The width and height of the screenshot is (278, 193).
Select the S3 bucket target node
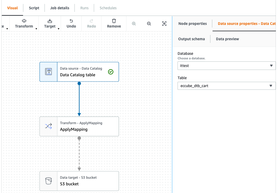click(79, 181)
